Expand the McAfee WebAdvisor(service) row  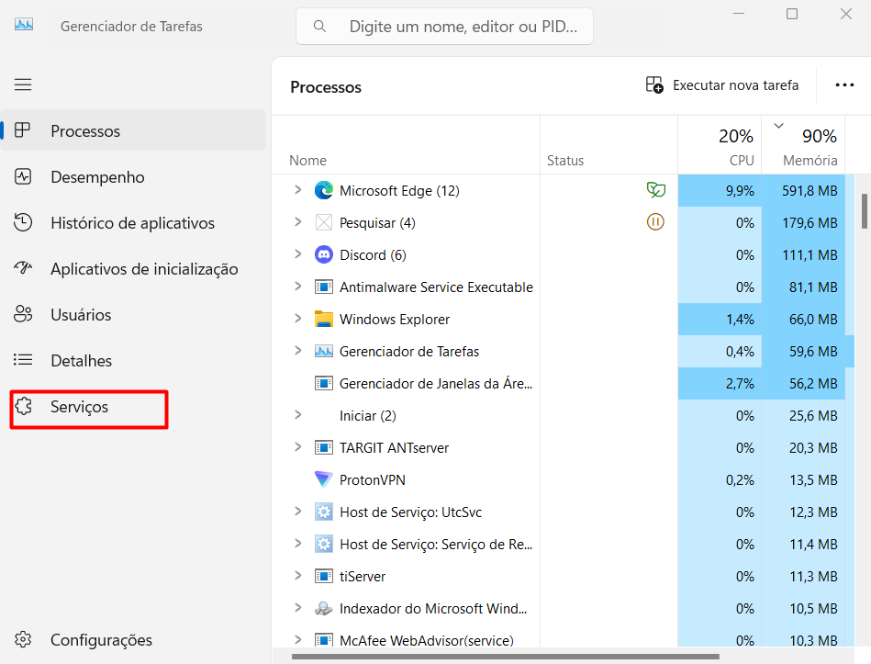297,639
